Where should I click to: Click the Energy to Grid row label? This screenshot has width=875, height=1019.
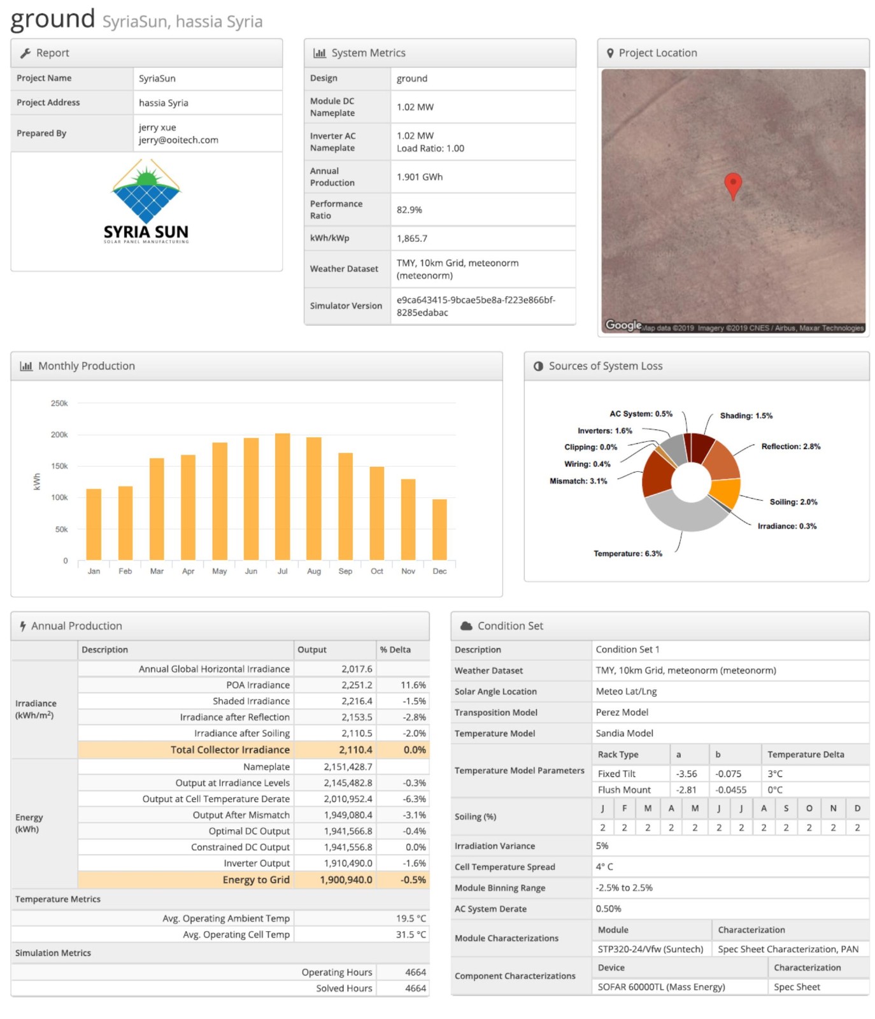click(x=256, y=880)
